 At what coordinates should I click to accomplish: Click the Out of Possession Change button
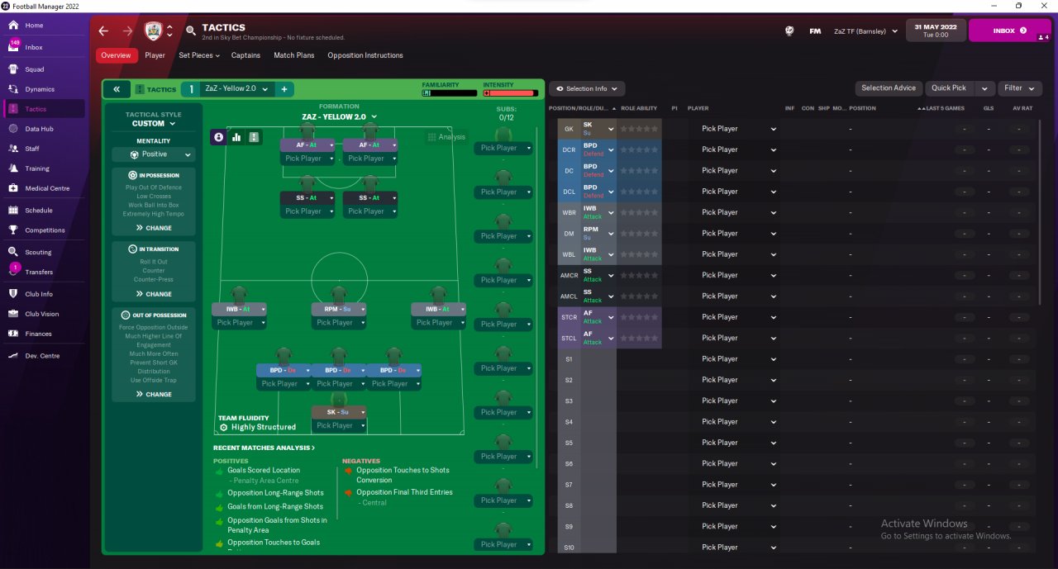point(154,394)
